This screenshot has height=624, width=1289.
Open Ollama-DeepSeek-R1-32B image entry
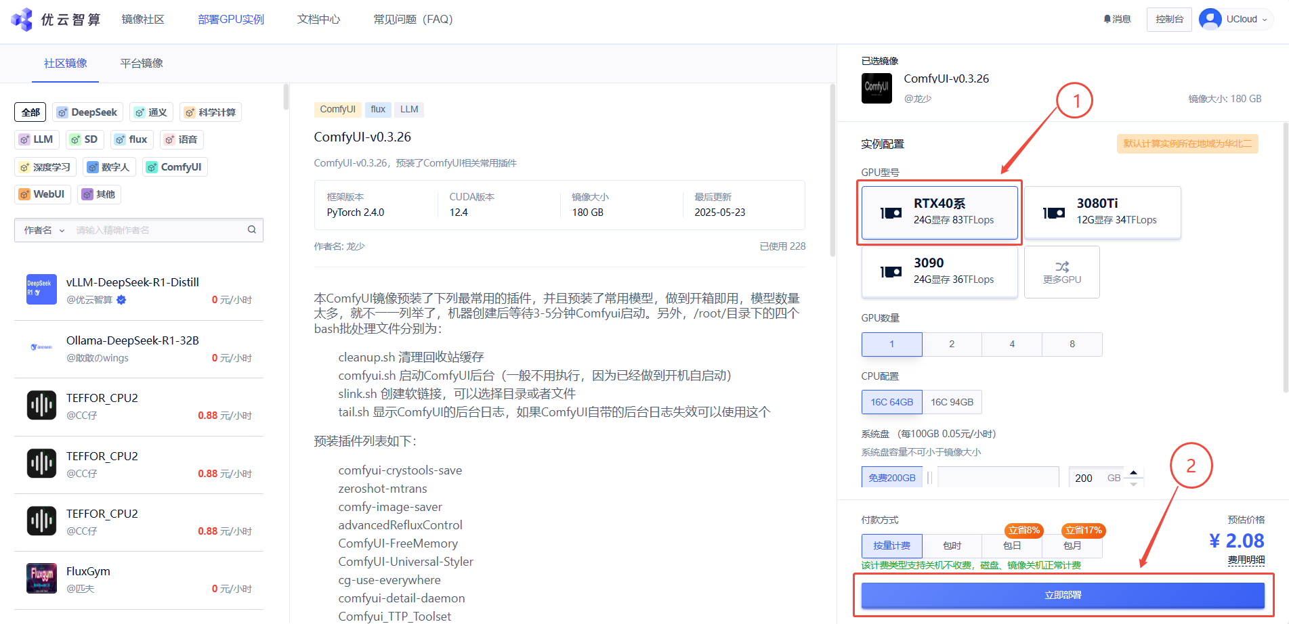(x=139, y=349)
